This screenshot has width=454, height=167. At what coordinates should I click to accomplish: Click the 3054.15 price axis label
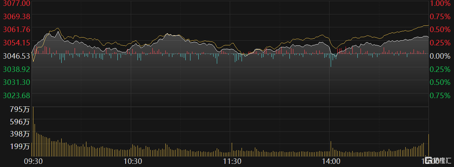[x=16, y=43]
